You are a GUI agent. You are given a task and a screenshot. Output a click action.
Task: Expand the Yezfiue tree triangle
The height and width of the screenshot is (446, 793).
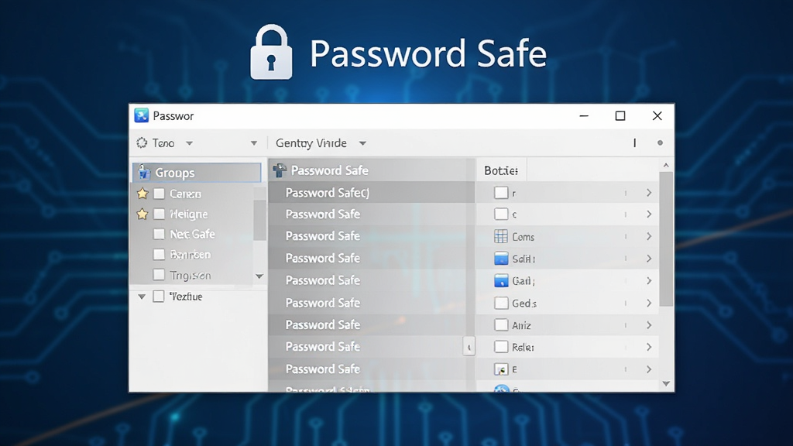(x=142, y=297)
